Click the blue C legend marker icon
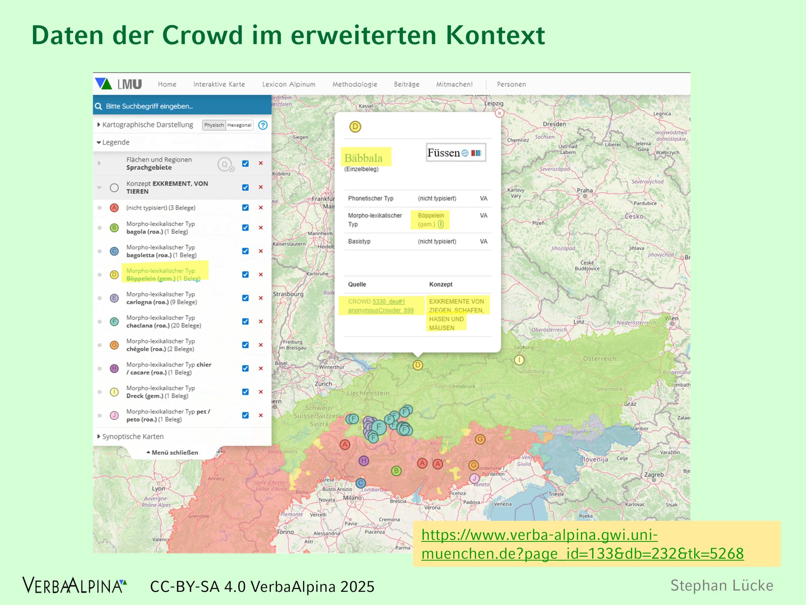806x605 pixels. click(x=114, y=251)
